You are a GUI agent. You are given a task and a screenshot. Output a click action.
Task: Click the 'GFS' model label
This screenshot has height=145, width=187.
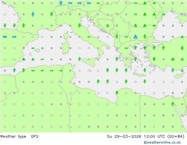tap(35, 136)
